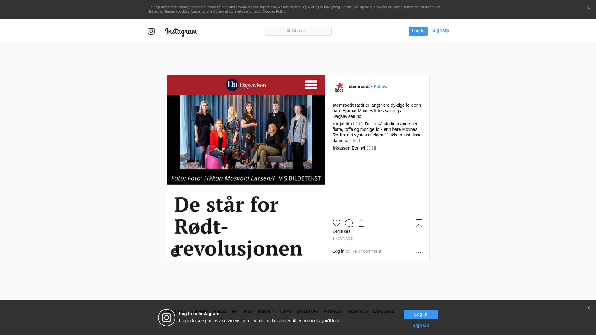The height and width of the screenshot is (335, 596).
Task: Open stemroedt username in post header
Action: (359, 87)
